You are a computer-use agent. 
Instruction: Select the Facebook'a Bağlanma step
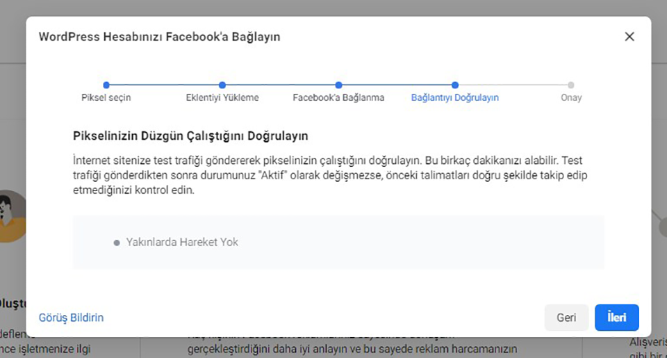(x=338, y=97)
